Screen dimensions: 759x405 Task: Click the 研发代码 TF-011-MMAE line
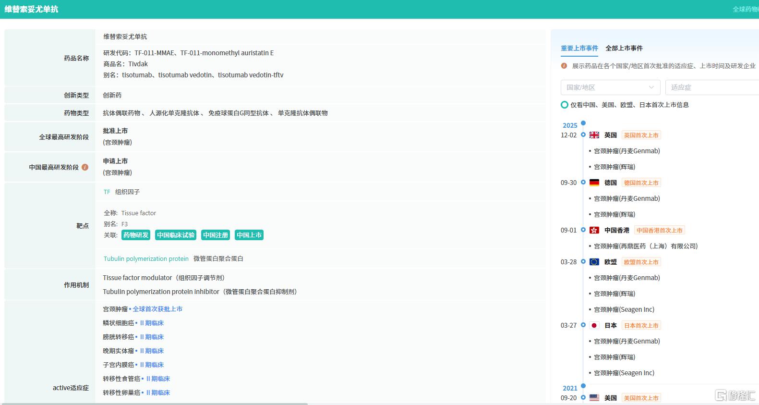pyautogui.click(x=188, y=53)
